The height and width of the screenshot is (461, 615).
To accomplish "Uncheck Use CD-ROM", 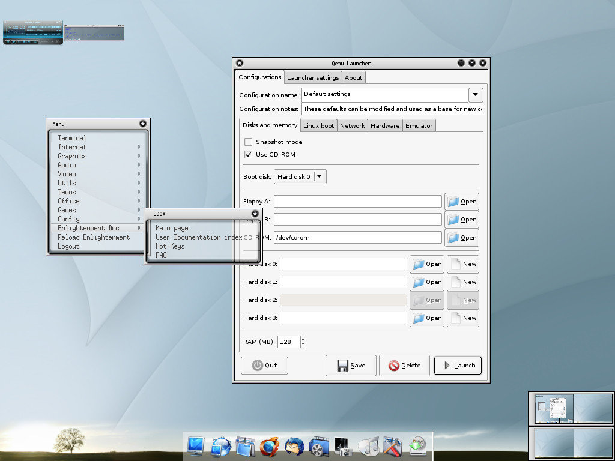I will coord(248,154).
